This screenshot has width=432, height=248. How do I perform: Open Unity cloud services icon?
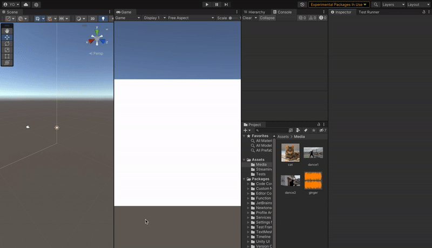pyautogui.click(x=26, y=4)
